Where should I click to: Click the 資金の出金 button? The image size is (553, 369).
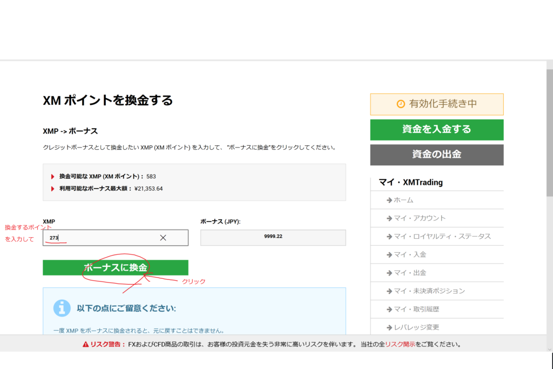[436, 155]
